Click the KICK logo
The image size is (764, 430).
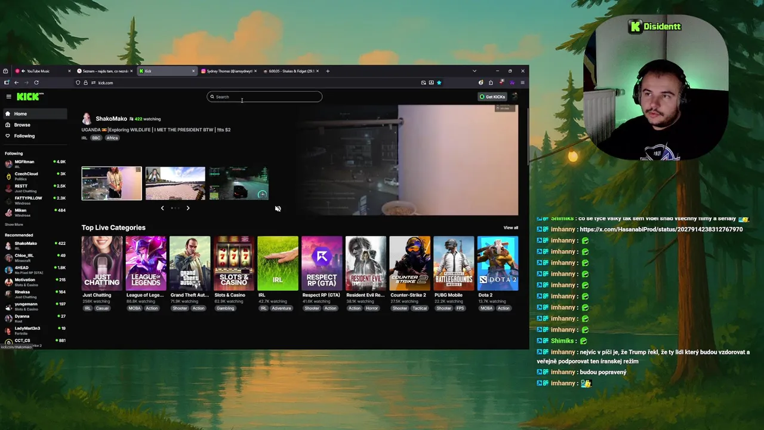coord(30,96)
